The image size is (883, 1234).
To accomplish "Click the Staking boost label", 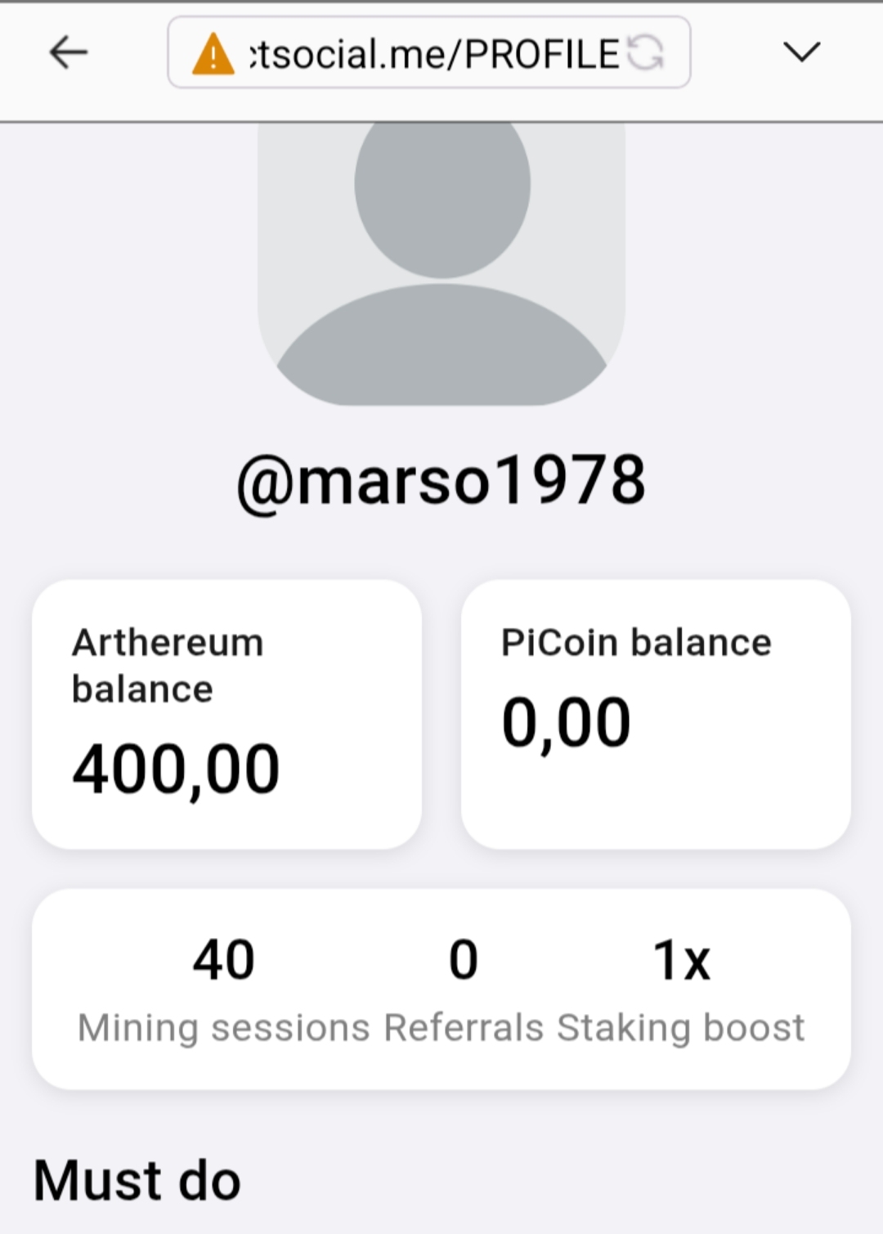I will pos(681,1028).
